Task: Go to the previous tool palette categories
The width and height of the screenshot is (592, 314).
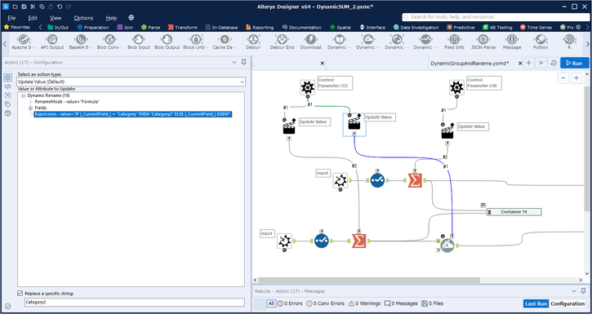Action: tap(40, 27)
